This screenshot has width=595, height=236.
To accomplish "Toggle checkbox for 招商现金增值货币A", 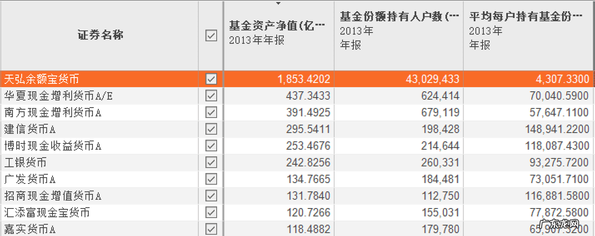I will pos(211,196).
